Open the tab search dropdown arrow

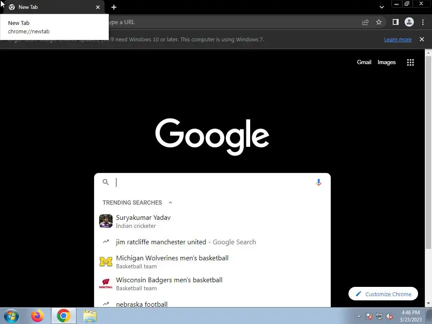(x=381, y=7)
